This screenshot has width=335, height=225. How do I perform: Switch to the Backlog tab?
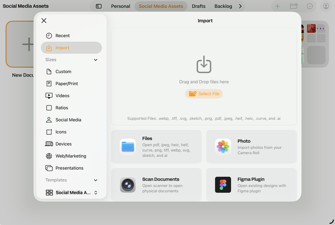pos(223,6)
